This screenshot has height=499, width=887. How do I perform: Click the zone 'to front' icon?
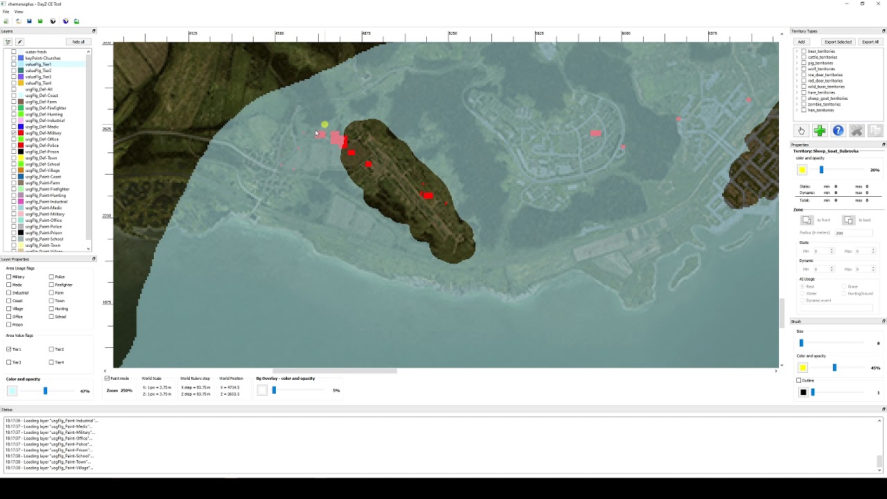(x=807, y=220)
